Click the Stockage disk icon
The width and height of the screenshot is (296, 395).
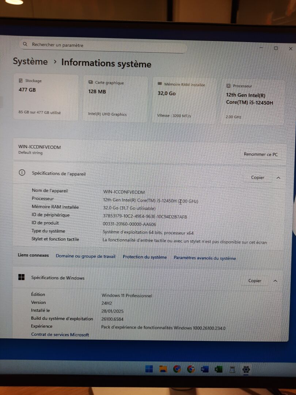21,80
